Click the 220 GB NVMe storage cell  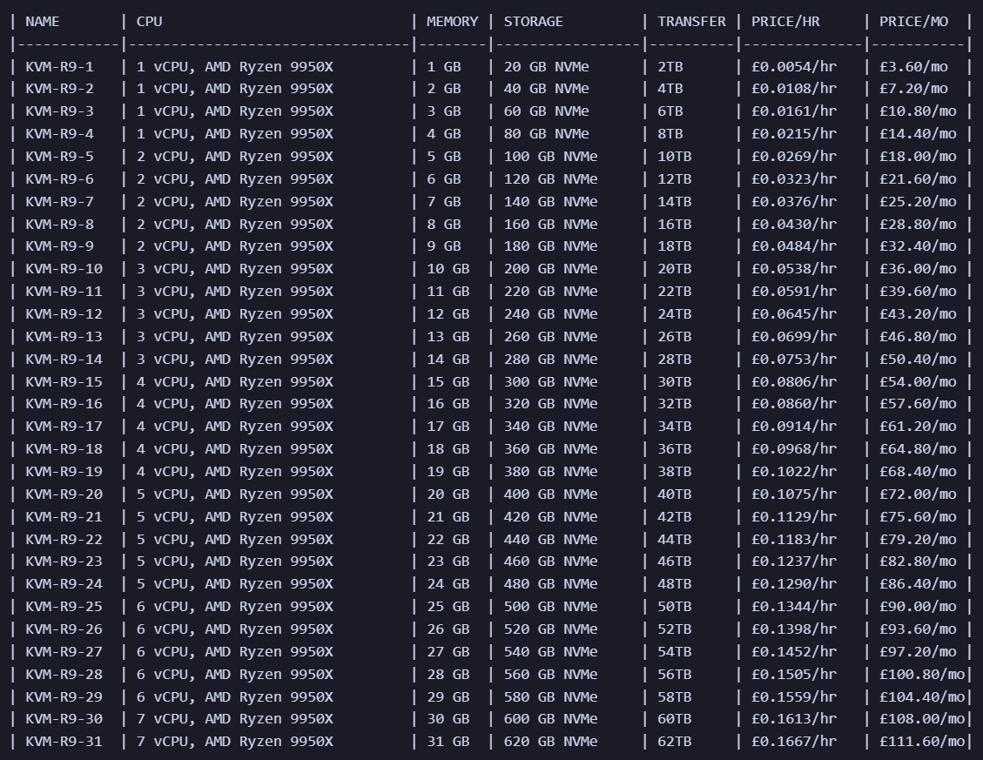coord(550,291)
